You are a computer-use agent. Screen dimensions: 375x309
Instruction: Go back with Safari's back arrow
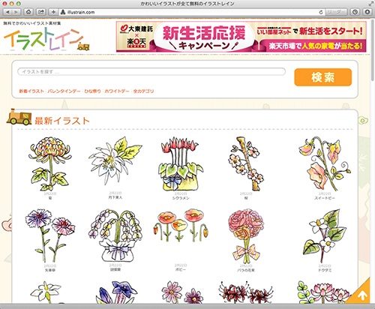(x=7, y=12)
